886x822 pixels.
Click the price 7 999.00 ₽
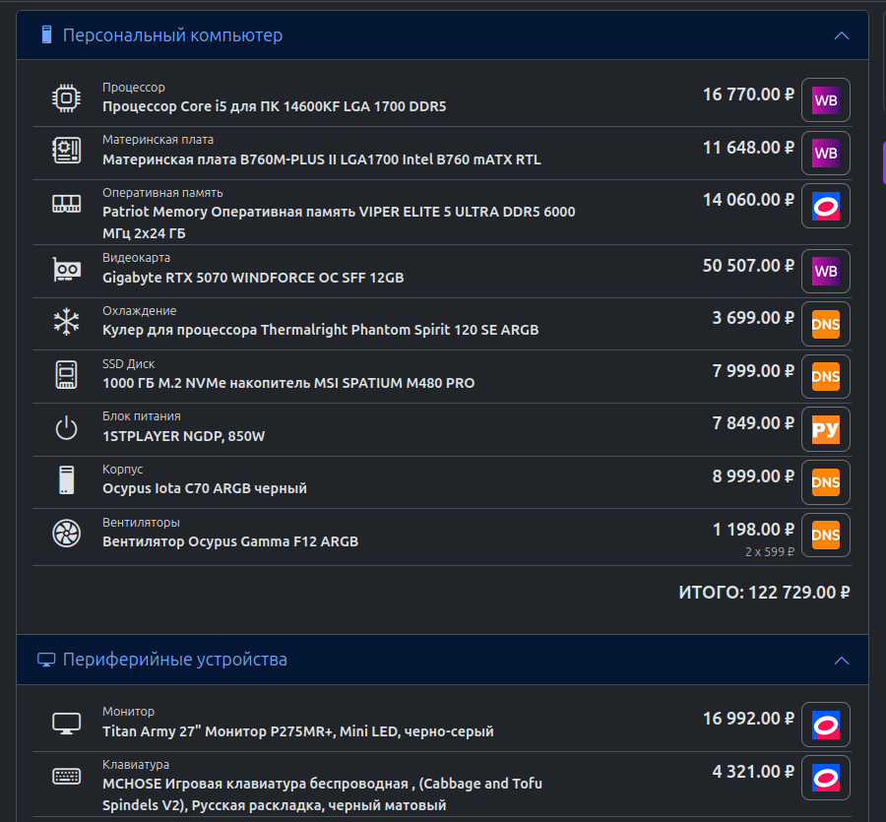tap(753, 370)
